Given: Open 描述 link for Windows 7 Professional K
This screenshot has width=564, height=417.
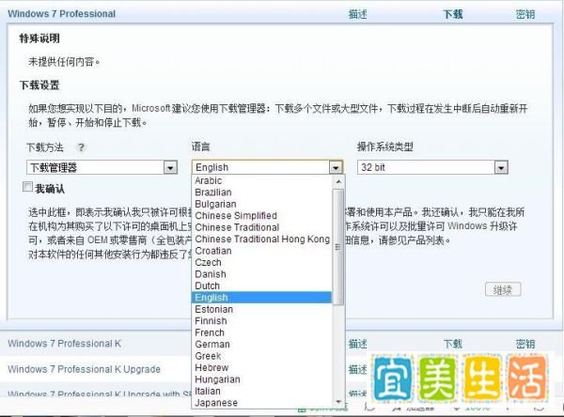Looking at the screenshot, I should (x=358, y=344).
